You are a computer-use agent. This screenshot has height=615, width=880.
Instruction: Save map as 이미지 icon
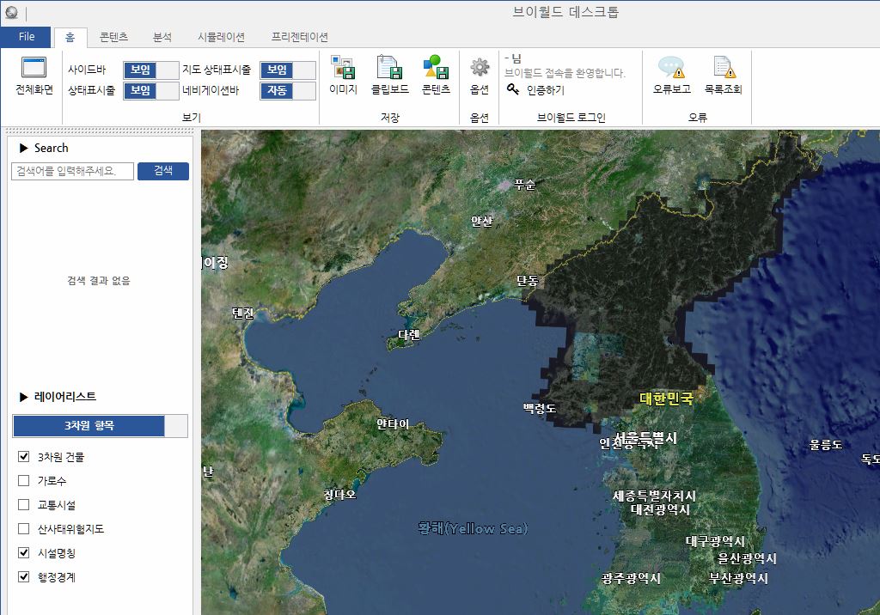pos(343,67)
